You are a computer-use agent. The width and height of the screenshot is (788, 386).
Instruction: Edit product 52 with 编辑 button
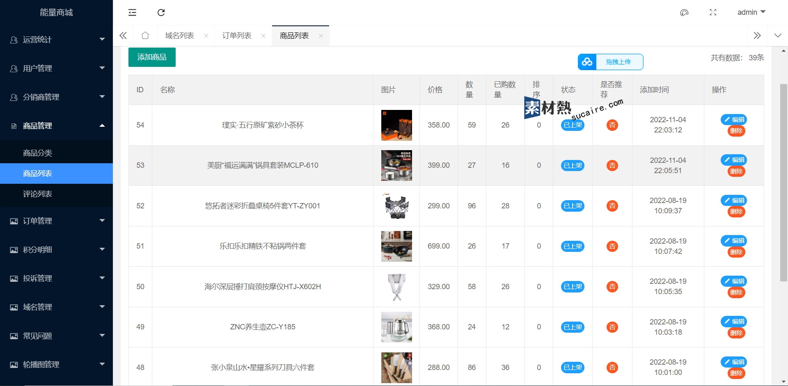click(x=734, y=201)
